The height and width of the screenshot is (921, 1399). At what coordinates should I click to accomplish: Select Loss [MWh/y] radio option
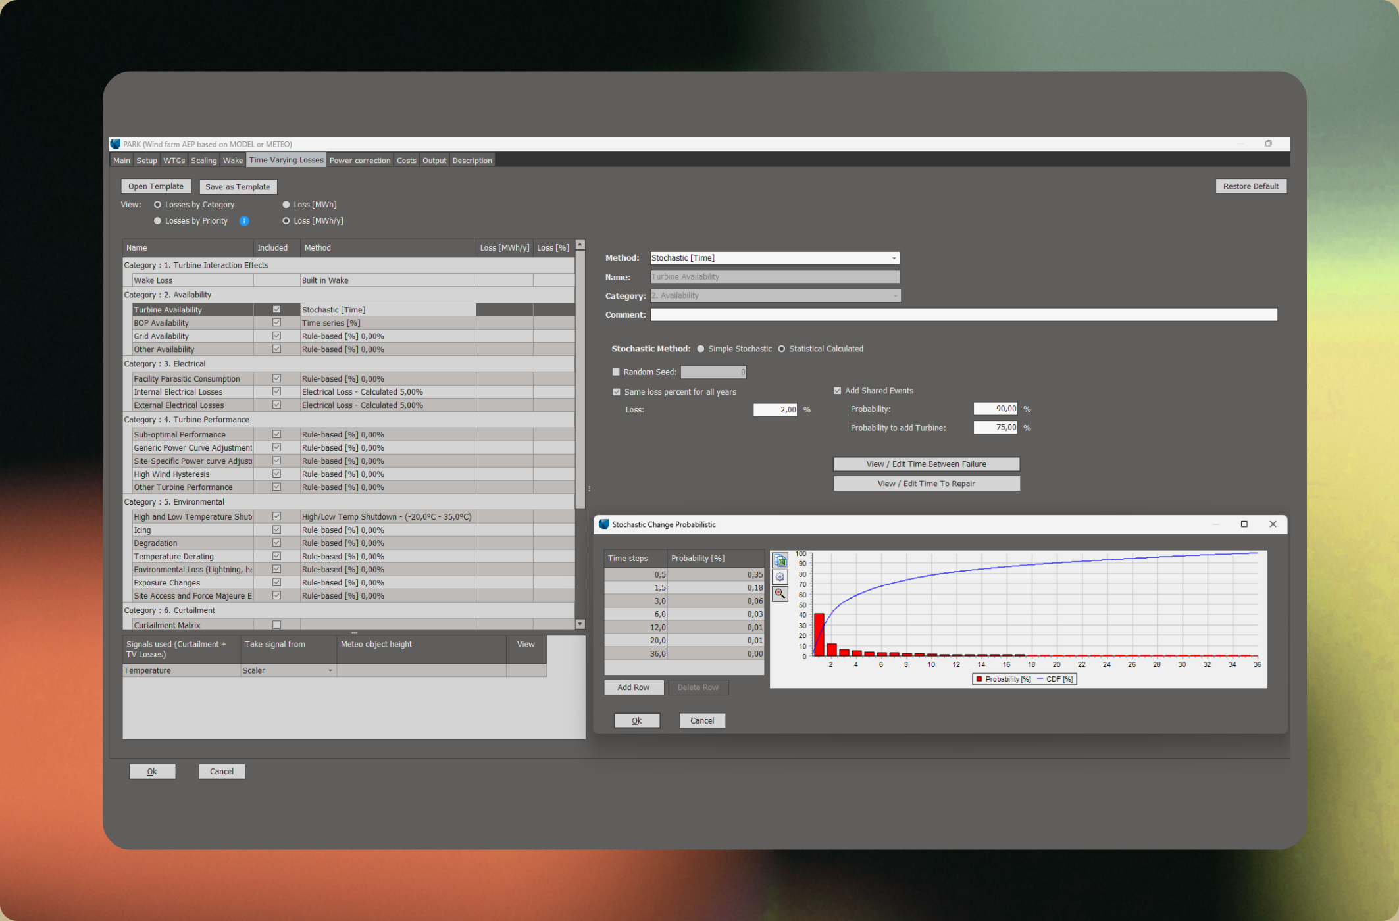[x=286, y=221]
